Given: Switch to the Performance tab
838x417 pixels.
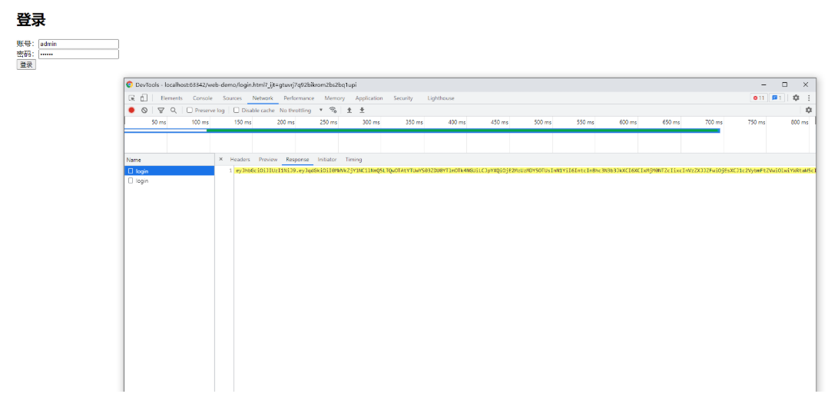Looking at the screenshot, I should point(299,98).
